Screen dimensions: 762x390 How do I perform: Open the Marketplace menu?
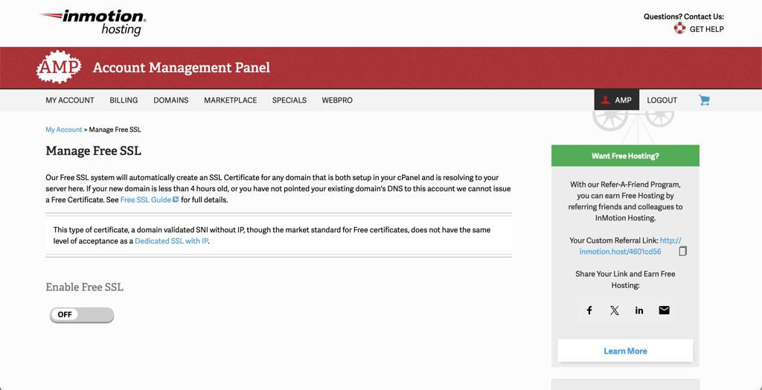point(231,100)
